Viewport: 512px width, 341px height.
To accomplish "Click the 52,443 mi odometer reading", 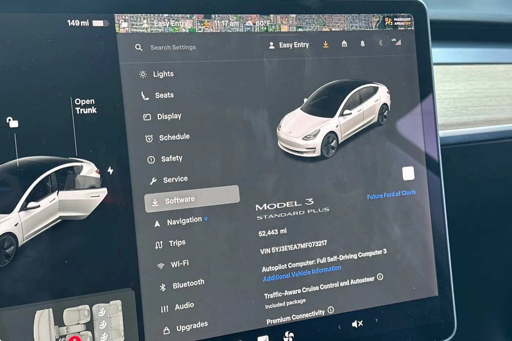I will (272, 232).
